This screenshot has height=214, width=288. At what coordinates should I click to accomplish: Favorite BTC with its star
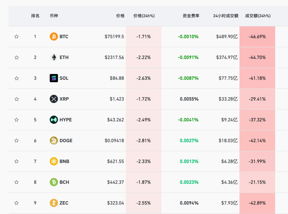pyautogui.click(x=17, y=37)
